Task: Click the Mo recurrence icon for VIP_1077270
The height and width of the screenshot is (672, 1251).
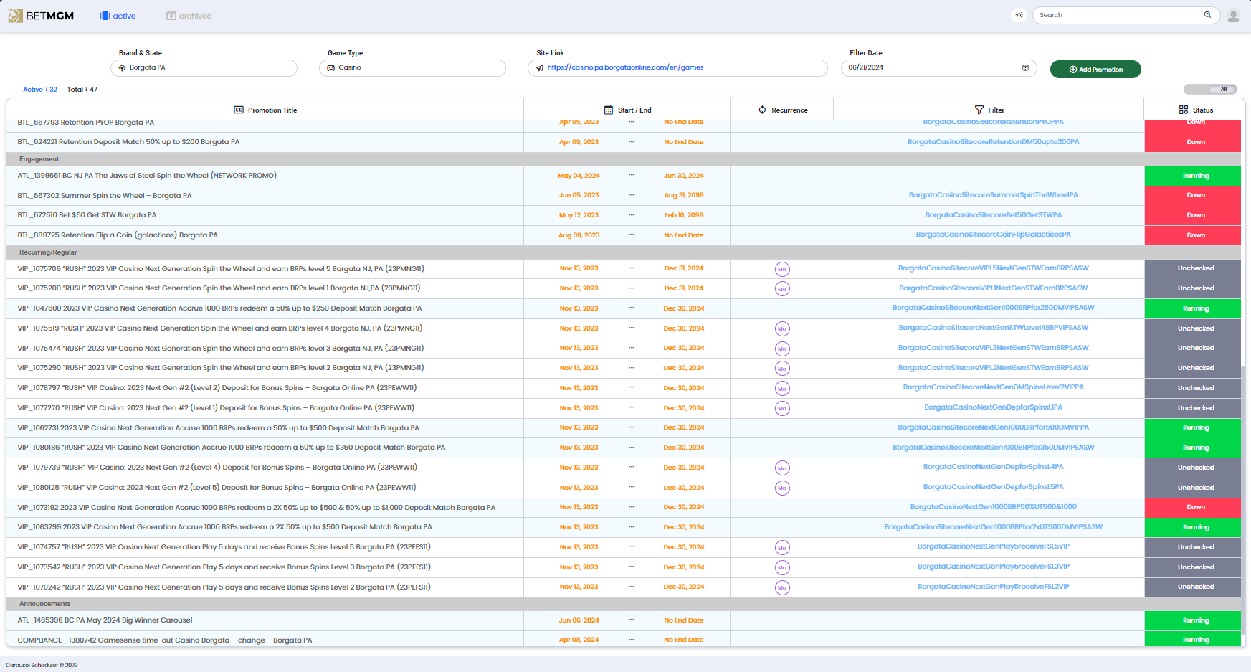Action: (782, 408)
